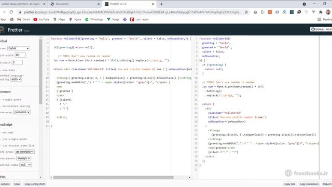Toggle the --jsx-bracket-same-line option

17,145
